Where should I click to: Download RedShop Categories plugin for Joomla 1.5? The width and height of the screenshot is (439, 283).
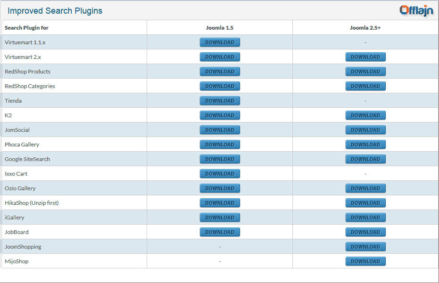220,86
